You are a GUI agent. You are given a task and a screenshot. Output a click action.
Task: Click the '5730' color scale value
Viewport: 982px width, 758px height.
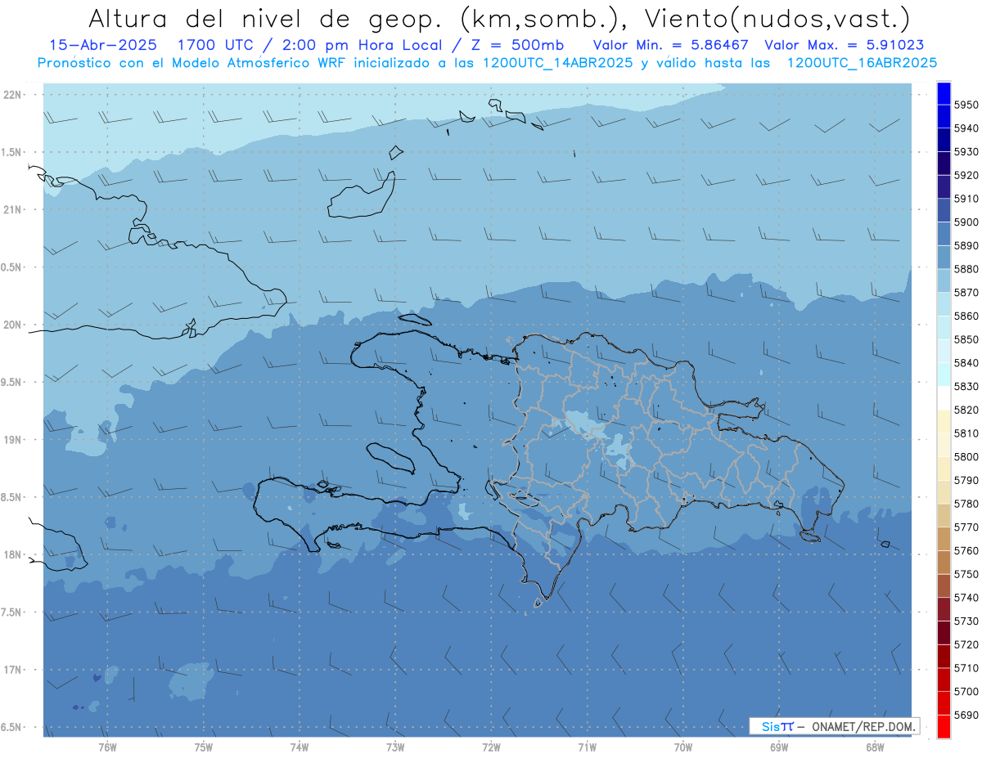(966, 621)
